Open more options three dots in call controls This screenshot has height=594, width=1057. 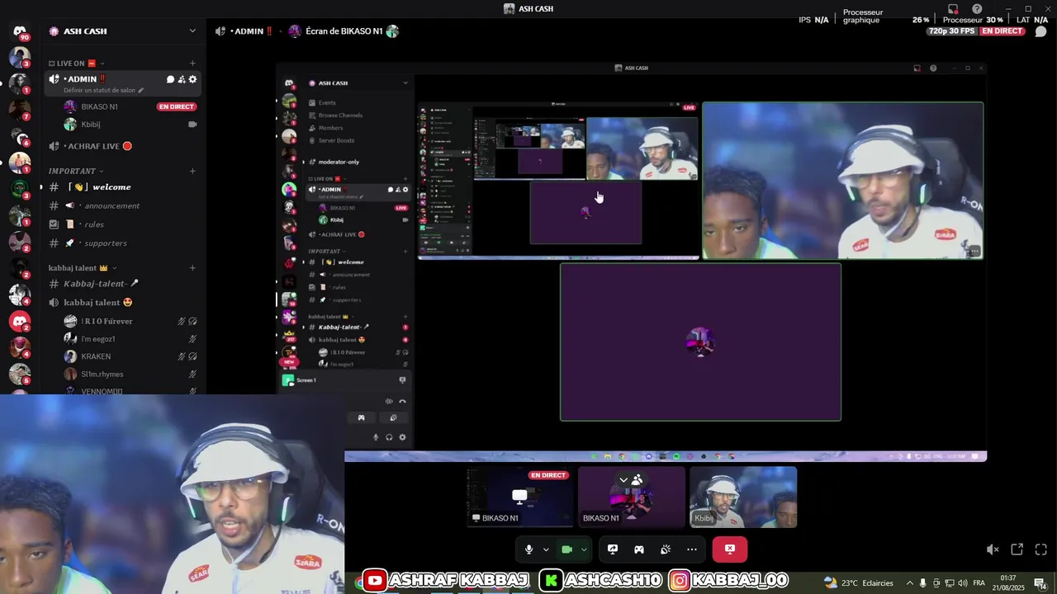click(x=692, y=549)
